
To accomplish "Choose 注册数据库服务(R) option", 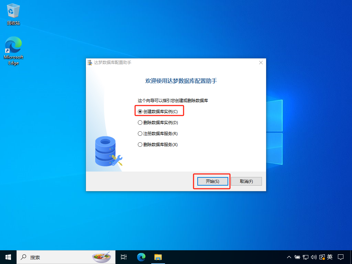I will click(x=157, y=134).
